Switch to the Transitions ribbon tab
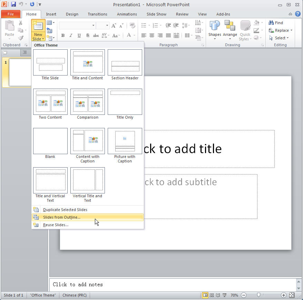This screenshot has width=303, height=300. 97,14
